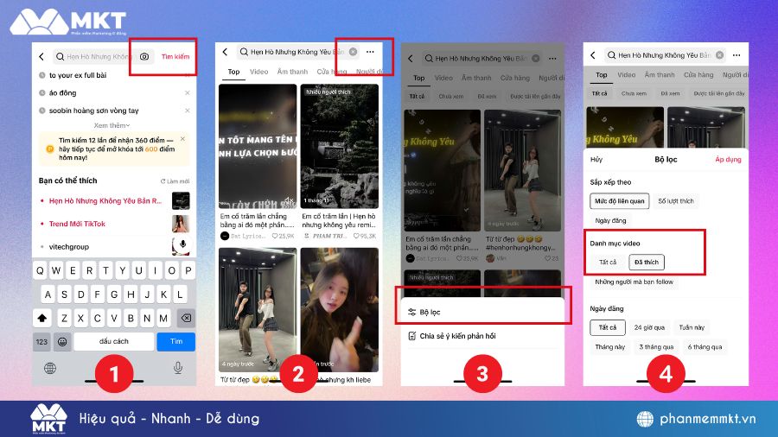Select the Top tab in screen 2
Image resolution: width=778 pixels, height=437 pixels.
(x=233, y=72)
